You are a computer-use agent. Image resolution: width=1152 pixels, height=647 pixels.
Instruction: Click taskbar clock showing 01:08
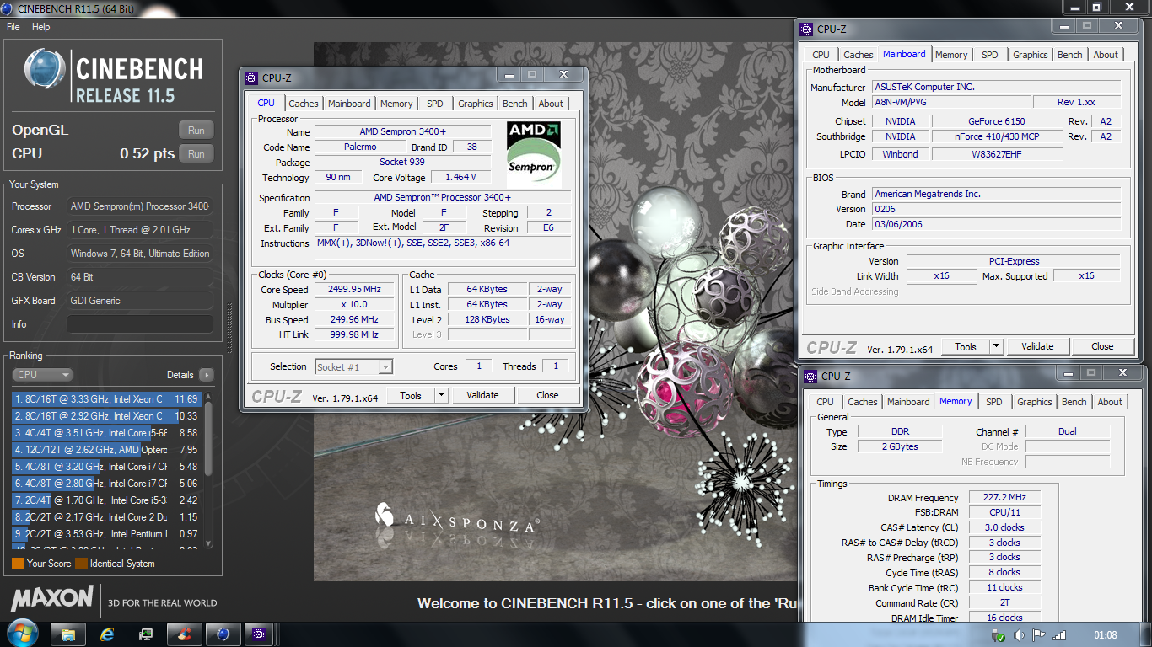click(1106, 635)
